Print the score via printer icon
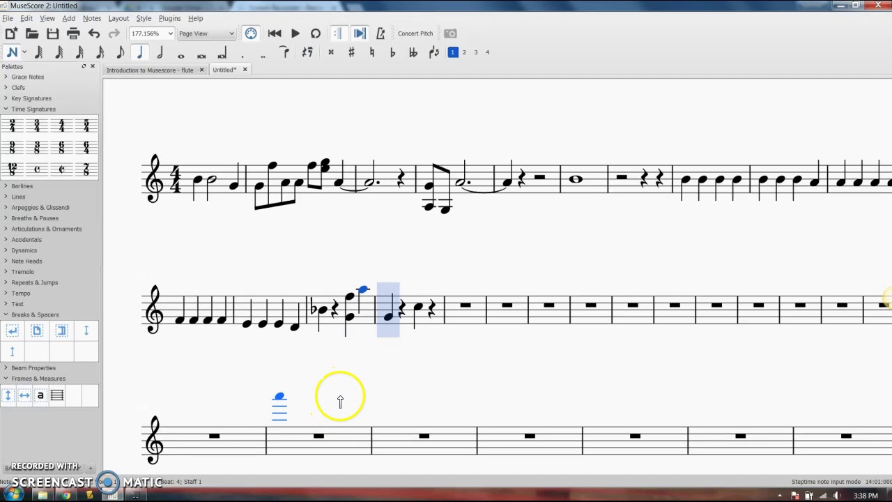 [73, 33]
